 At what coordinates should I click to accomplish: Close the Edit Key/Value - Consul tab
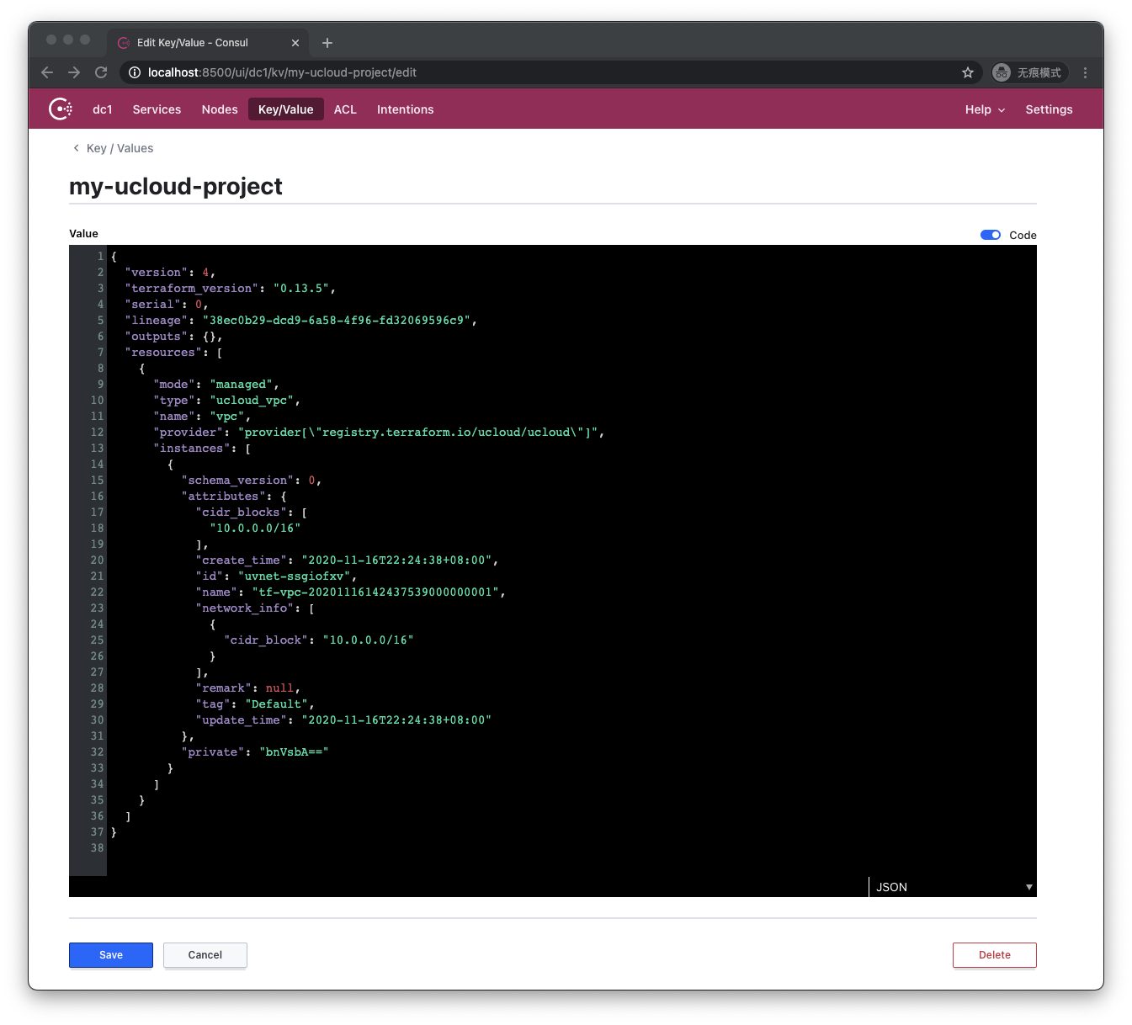295,43
